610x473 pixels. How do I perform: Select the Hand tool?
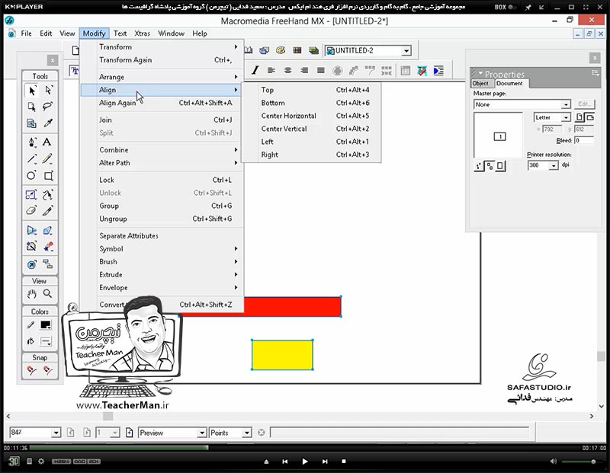(32, 294)
